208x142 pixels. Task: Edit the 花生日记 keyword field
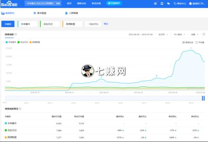pyautogui.click(x=50, y=24)
